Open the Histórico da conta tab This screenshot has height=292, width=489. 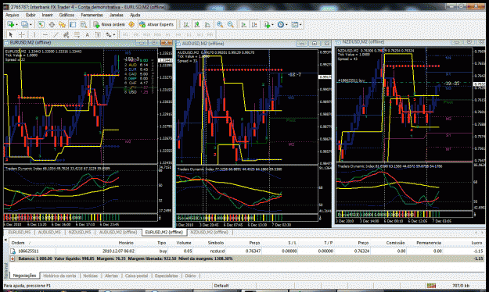(x=59, y=276)
